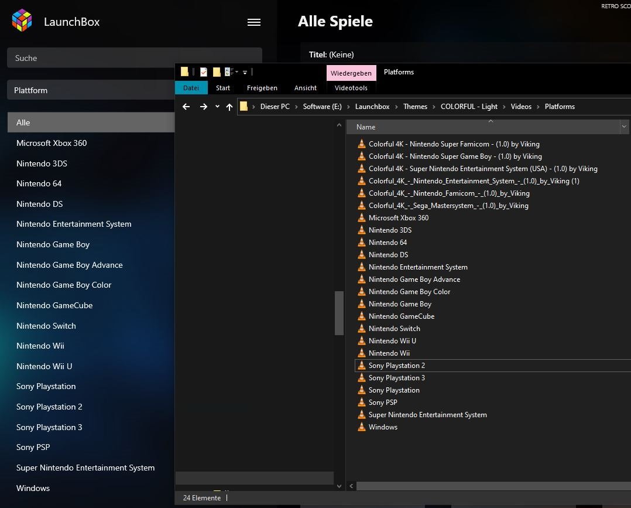Expand chevron after Launchbox in address bar
The width and height of the screenshot is (631, 508).
tap(396, 107)
